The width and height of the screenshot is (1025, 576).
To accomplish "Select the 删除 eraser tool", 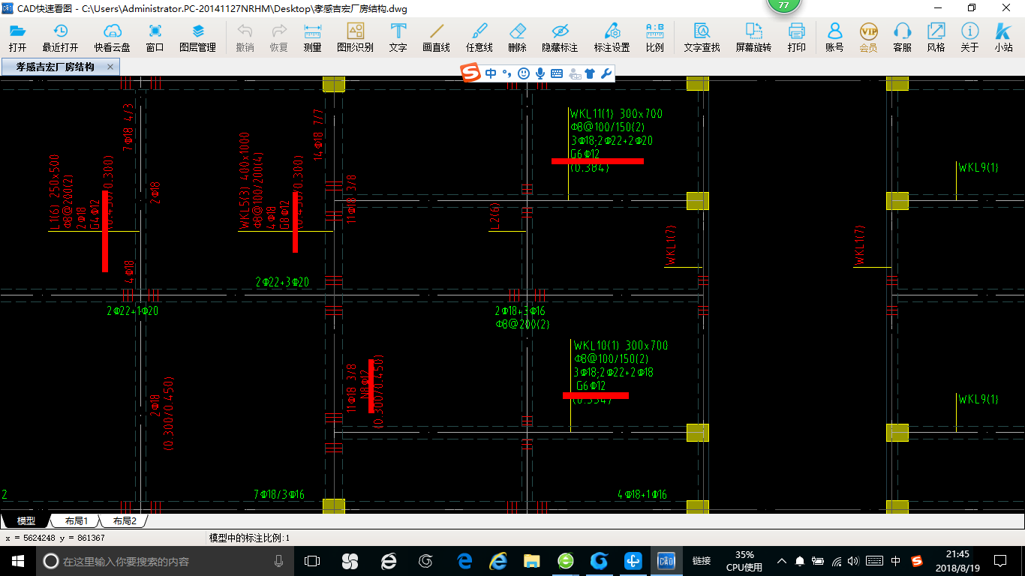I will click(x=517, y=37).
